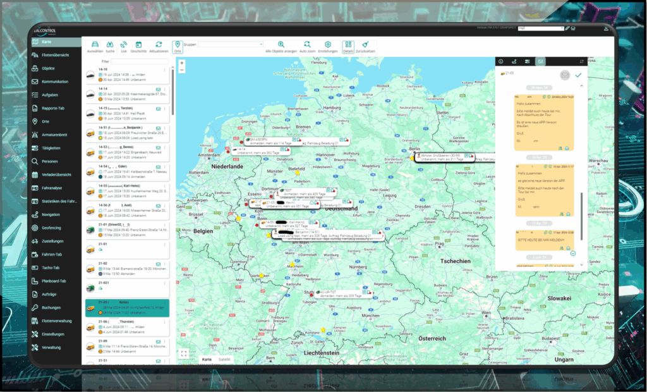Switch map to Satellit view
647x392 pixels.
tap(226, 360)
